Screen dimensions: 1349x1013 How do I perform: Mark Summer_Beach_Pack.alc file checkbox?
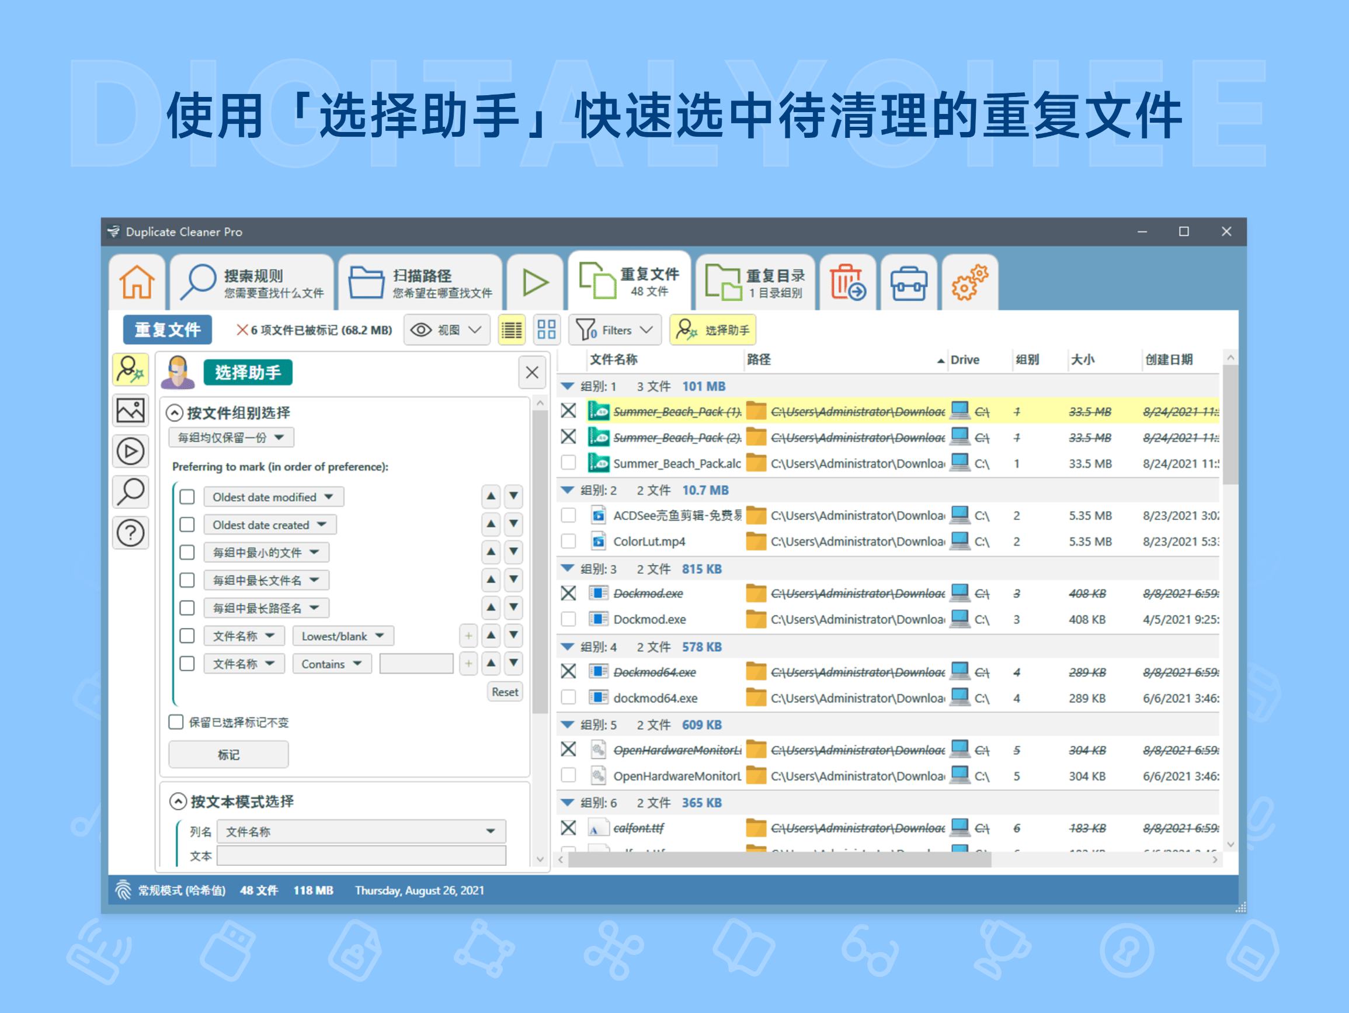coord(568,463)
